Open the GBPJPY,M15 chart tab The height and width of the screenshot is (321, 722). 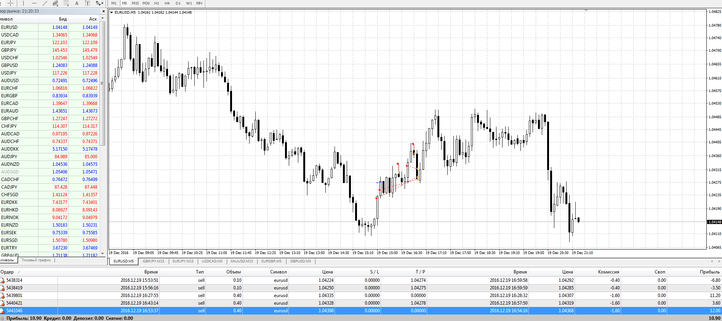pyautogui.click(x=154, y=261)
